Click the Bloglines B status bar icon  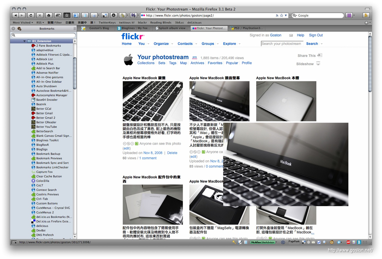[x=359, y=242]
